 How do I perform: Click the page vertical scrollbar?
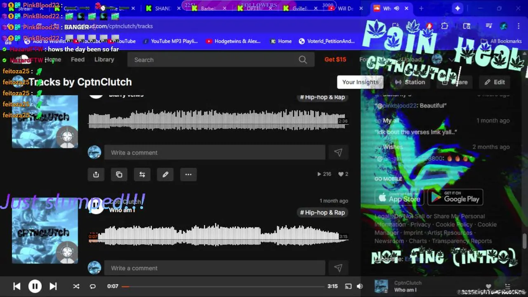point(525,241)
